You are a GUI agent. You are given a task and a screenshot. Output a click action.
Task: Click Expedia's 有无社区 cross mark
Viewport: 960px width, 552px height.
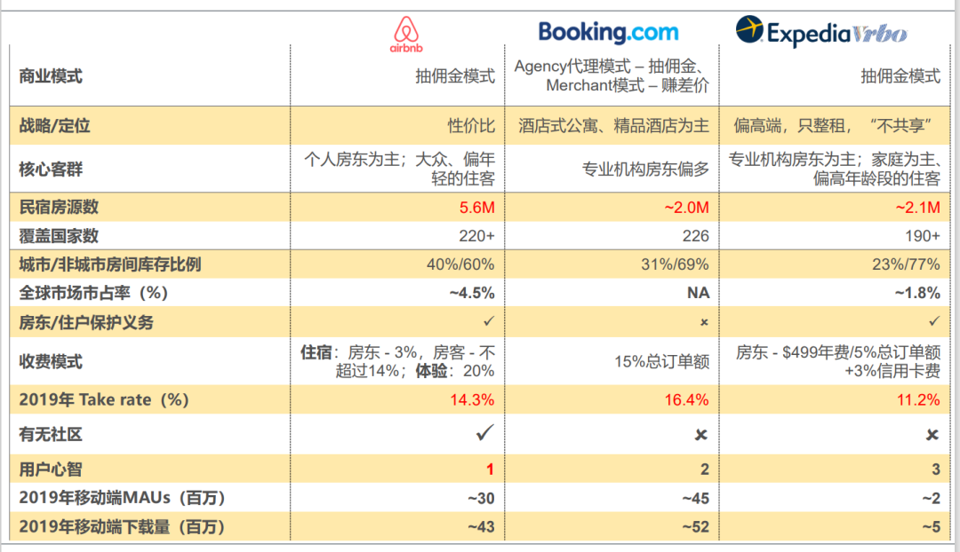(x=932, y=435)
